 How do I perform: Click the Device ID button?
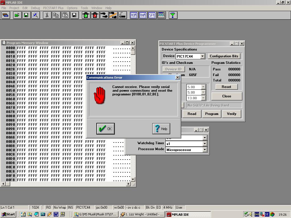pos(173,69)
